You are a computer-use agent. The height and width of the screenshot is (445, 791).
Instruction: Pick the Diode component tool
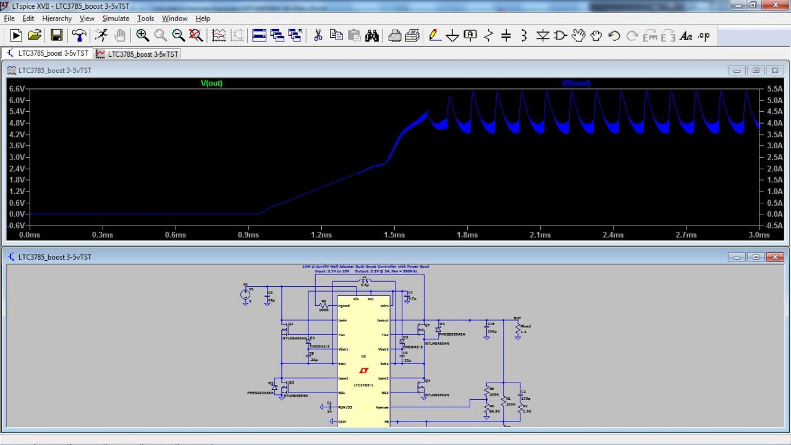pyautogui.click(x=543, y=36)
